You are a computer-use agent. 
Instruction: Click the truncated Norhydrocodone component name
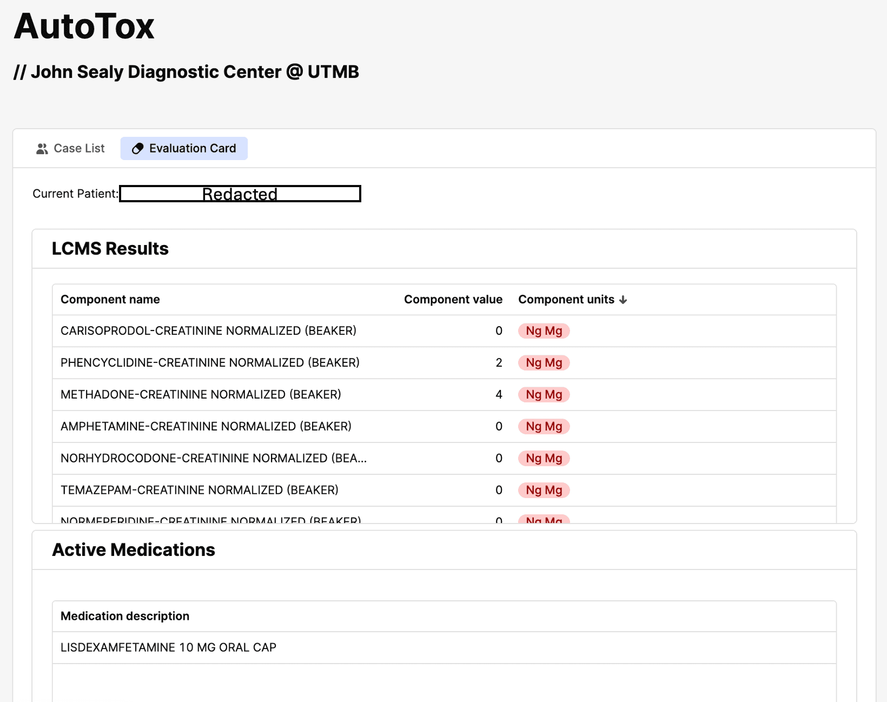tap(214, 459)
